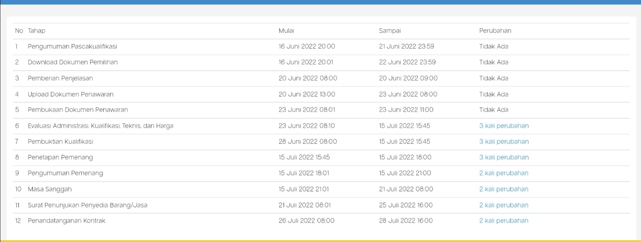
Task: Click perubahan link for Surat Penunjukan Penyedia Barang/Jasa
Action: point(504,205)
